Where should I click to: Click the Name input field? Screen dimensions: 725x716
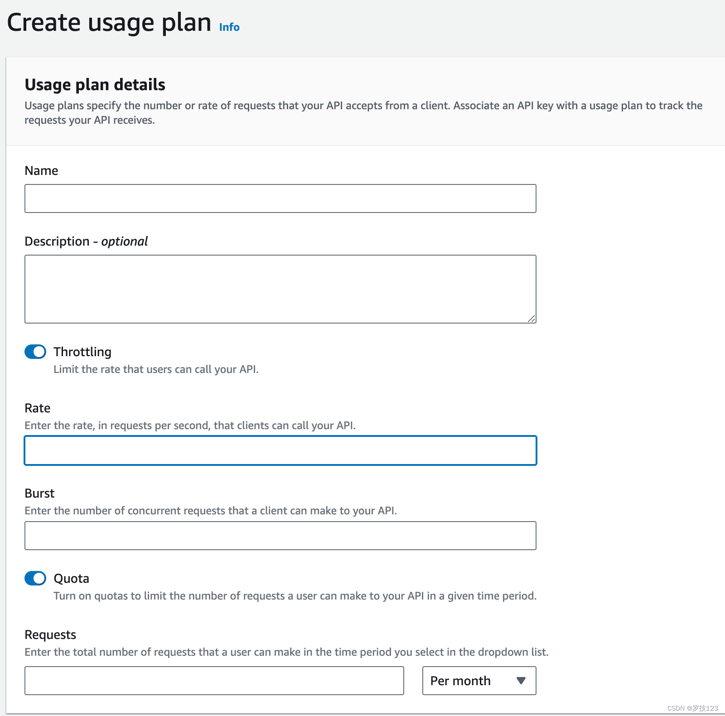coord(280,198)
